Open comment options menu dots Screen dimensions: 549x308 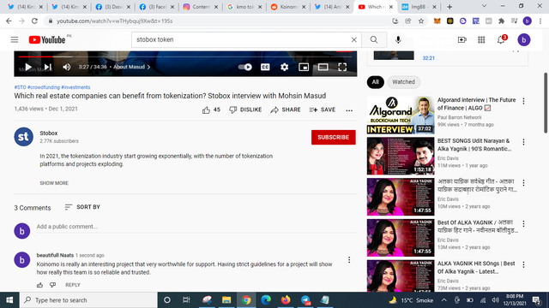(349, 260)
